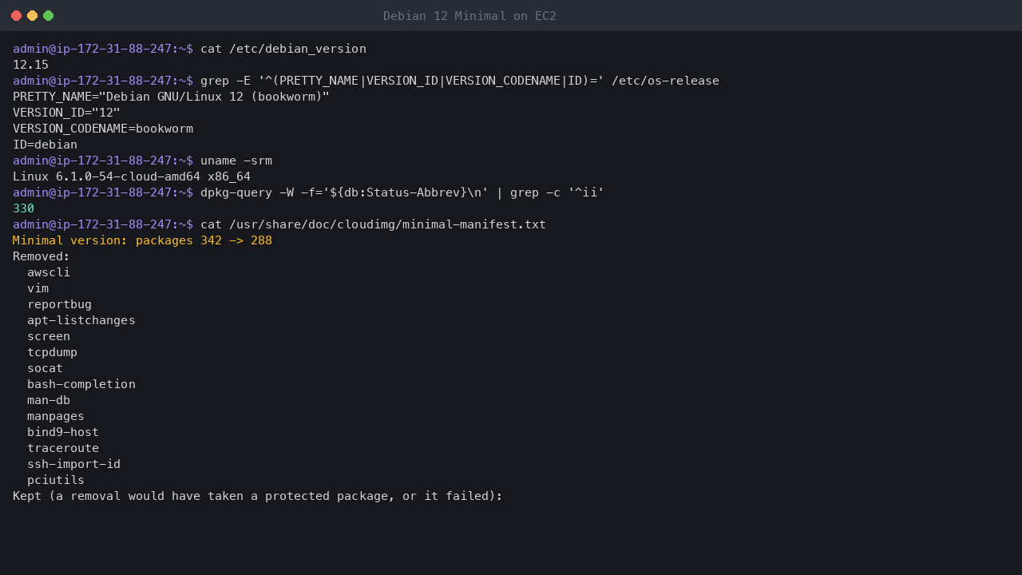Minimize the terminal using the yellow button
Viewport: 1022px width, 575px height.
pos(32,16)
